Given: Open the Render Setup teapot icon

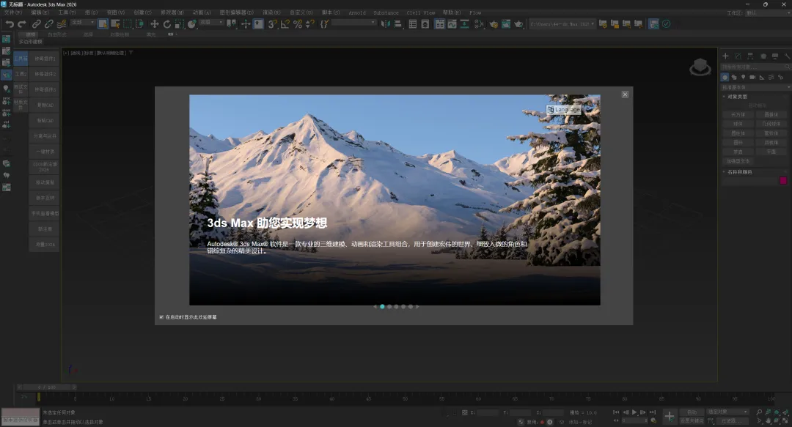Looking at the screenshot, I should (x=494, y=23).
